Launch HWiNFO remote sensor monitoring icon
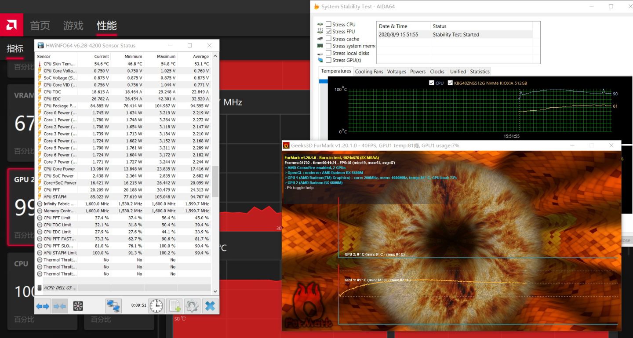 click(x=113, y=305)
